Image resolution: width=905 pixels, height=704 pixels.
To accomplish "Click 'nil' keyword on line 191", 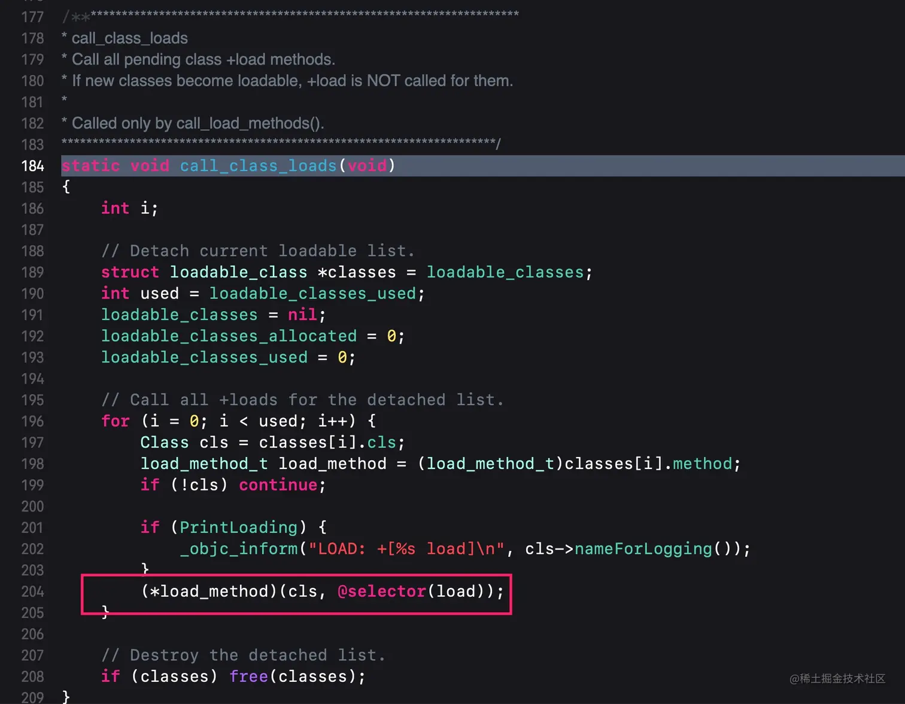I will pos(302,315).
